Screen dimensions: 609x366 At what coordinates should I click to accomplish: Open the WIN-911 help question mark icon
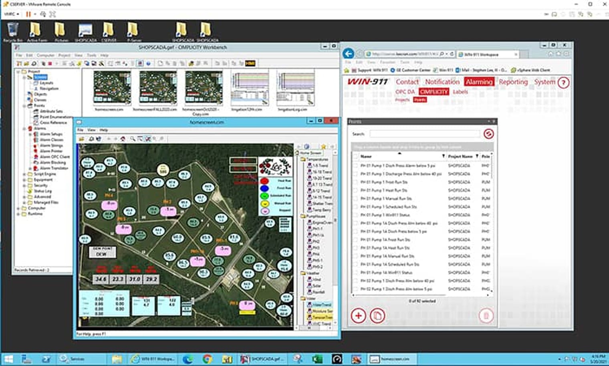(563, 83)
